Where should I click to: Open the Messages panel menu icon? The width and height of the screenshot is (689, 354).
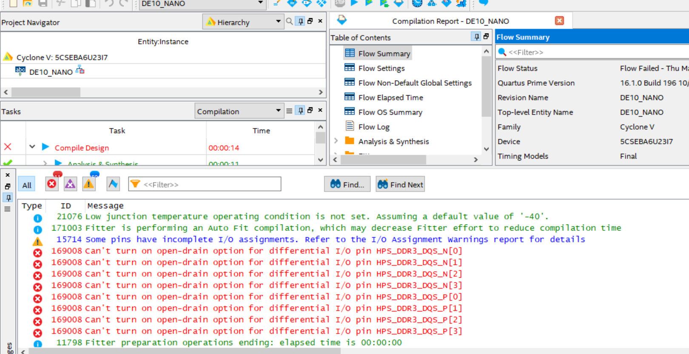point(7,209)
